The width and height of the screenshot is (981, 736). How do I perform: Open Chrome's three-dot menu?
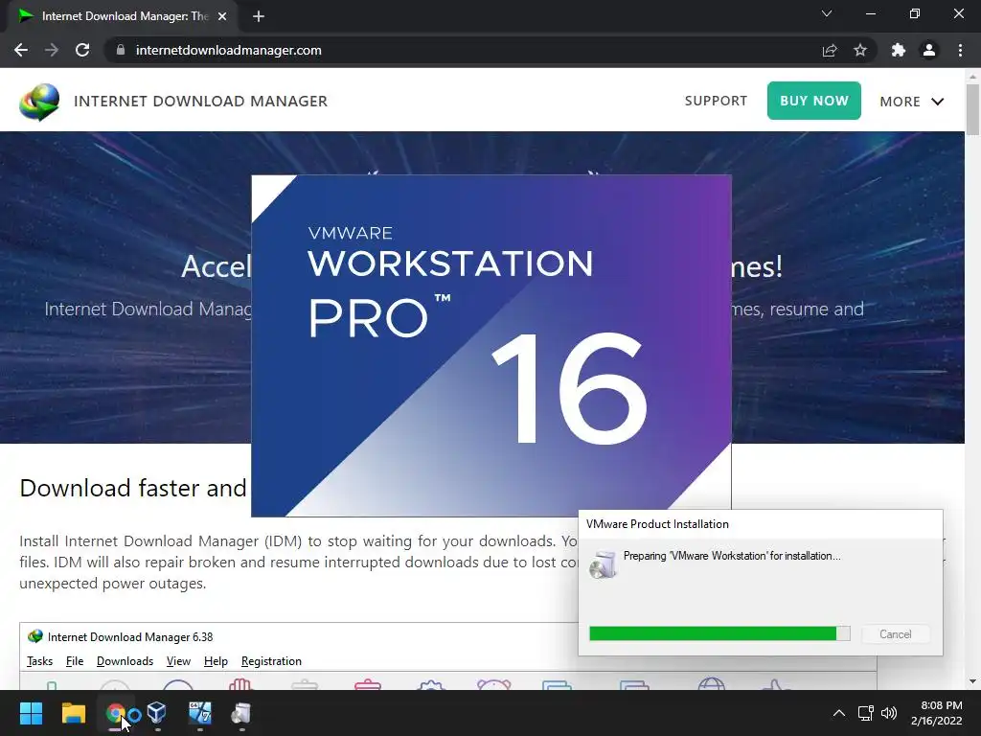click(960, 50)
